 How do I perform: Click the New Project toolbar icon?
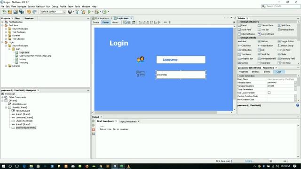10,12
